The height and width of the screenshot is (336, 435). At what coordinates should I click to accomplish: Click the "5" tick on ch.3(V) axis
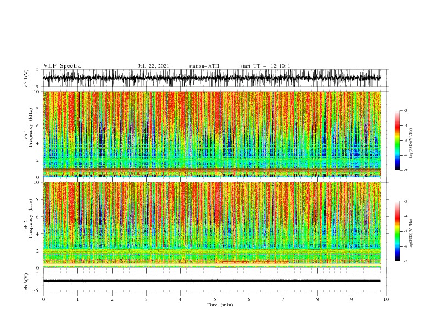coord(38,273)
